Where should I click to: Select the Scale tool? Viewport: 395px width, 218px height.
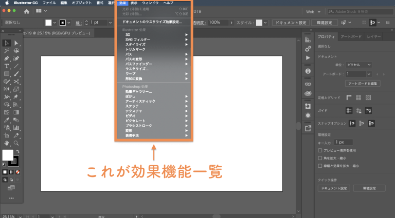tap(16, 89)
